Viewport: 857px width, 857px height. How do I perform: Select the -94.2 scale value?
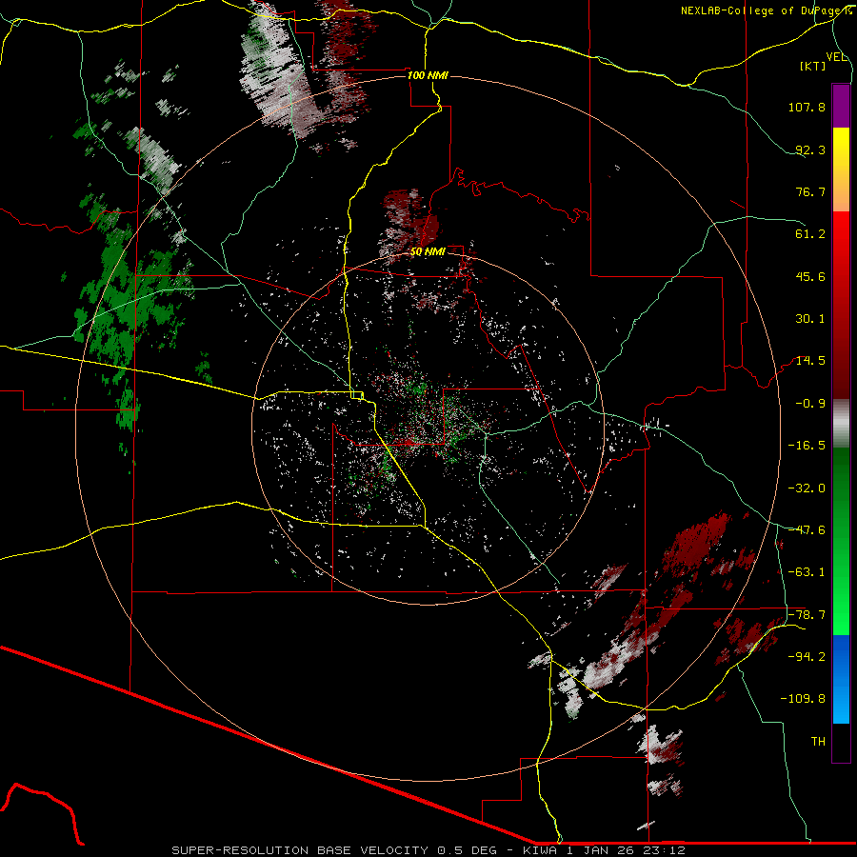coord(807,657)
